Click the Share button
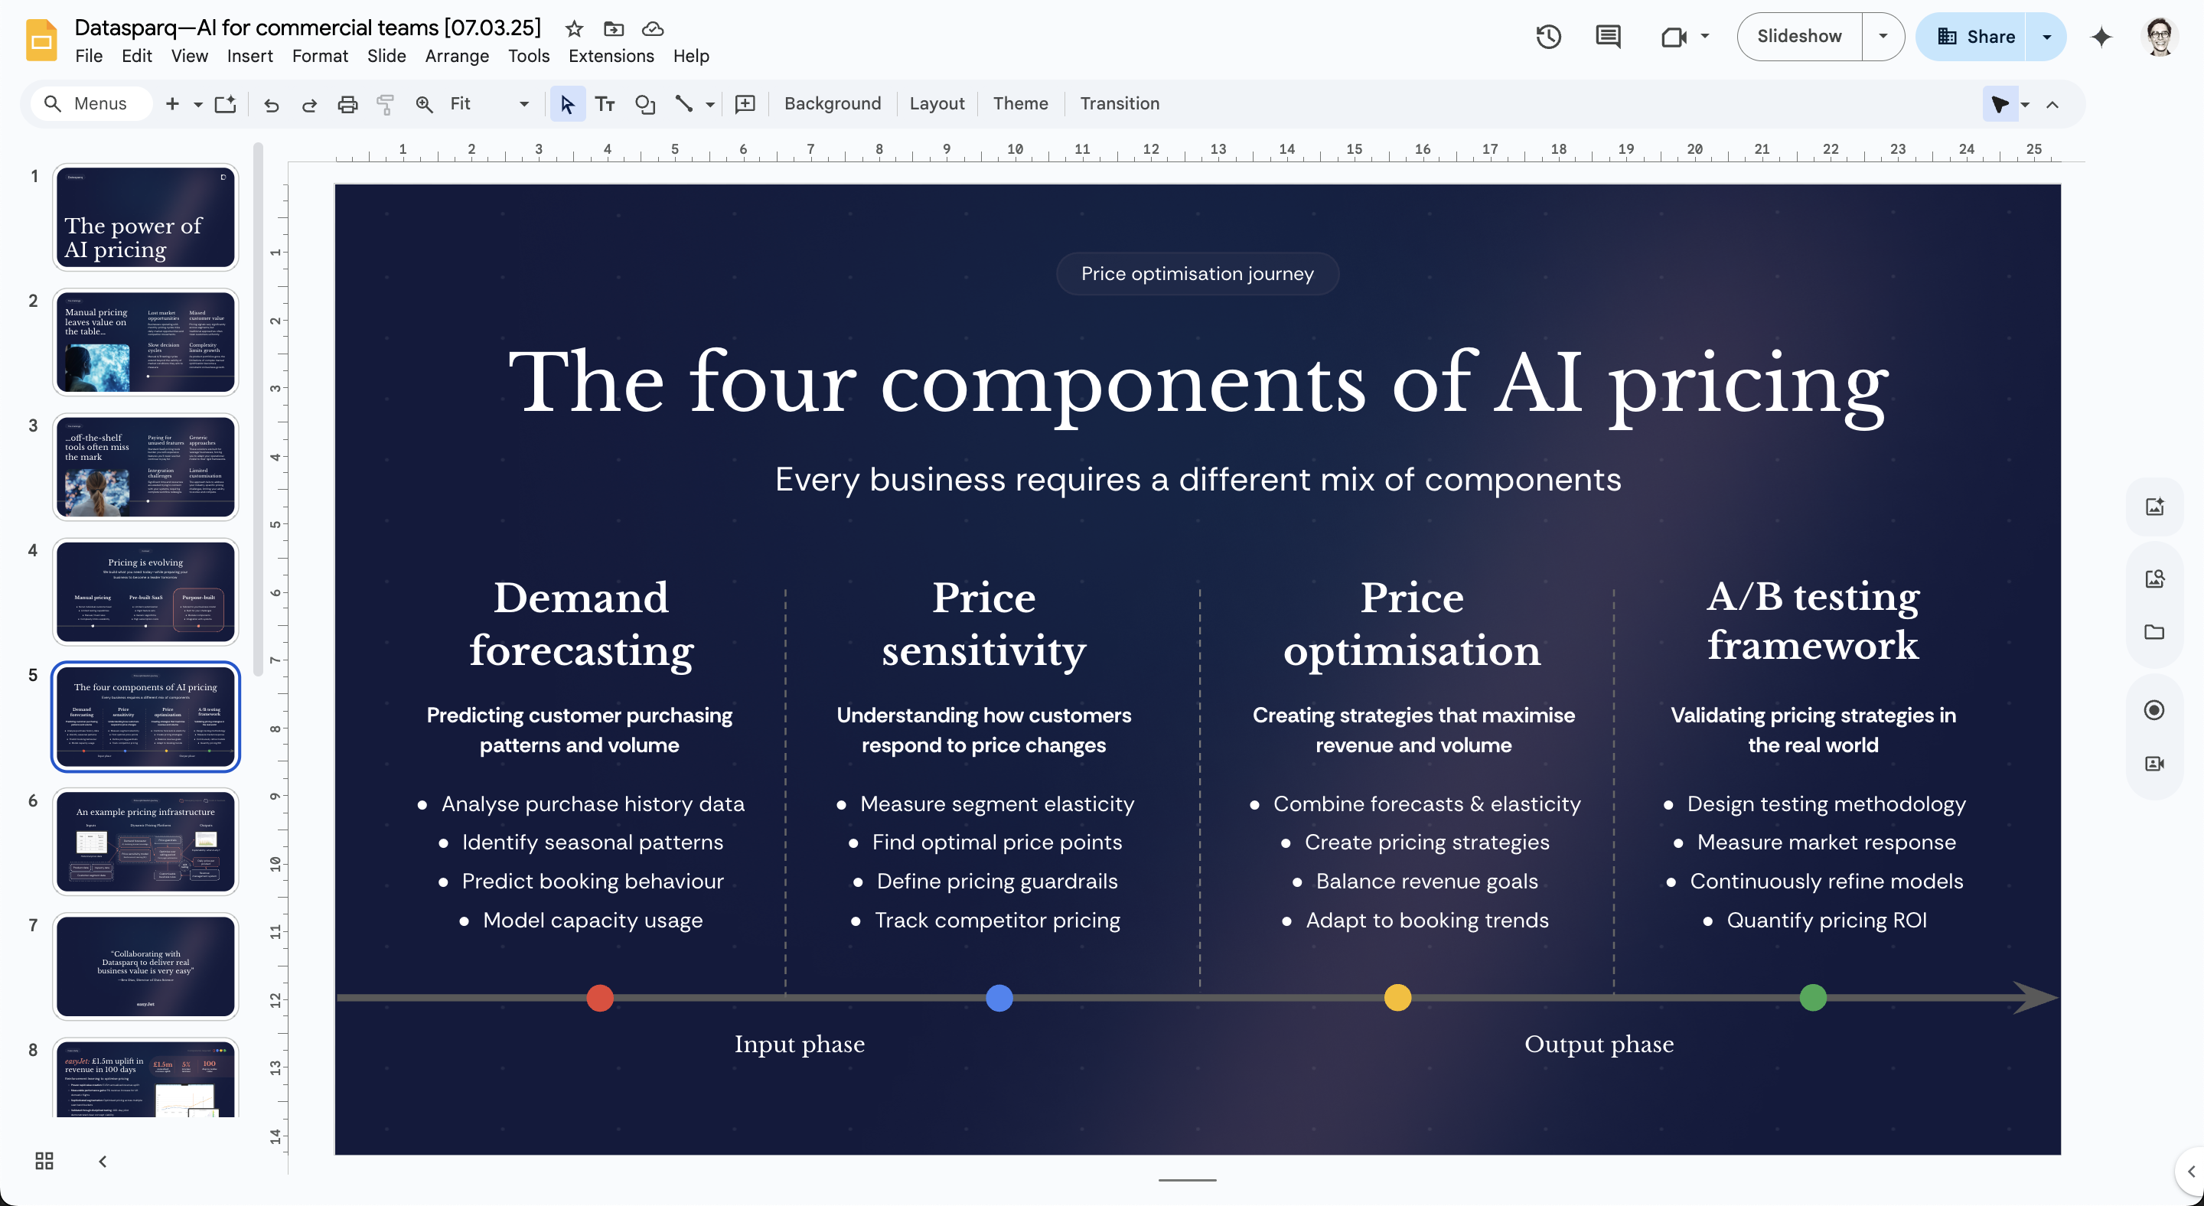This screenshot has width=2204, height=1206. click(1971, 37)
